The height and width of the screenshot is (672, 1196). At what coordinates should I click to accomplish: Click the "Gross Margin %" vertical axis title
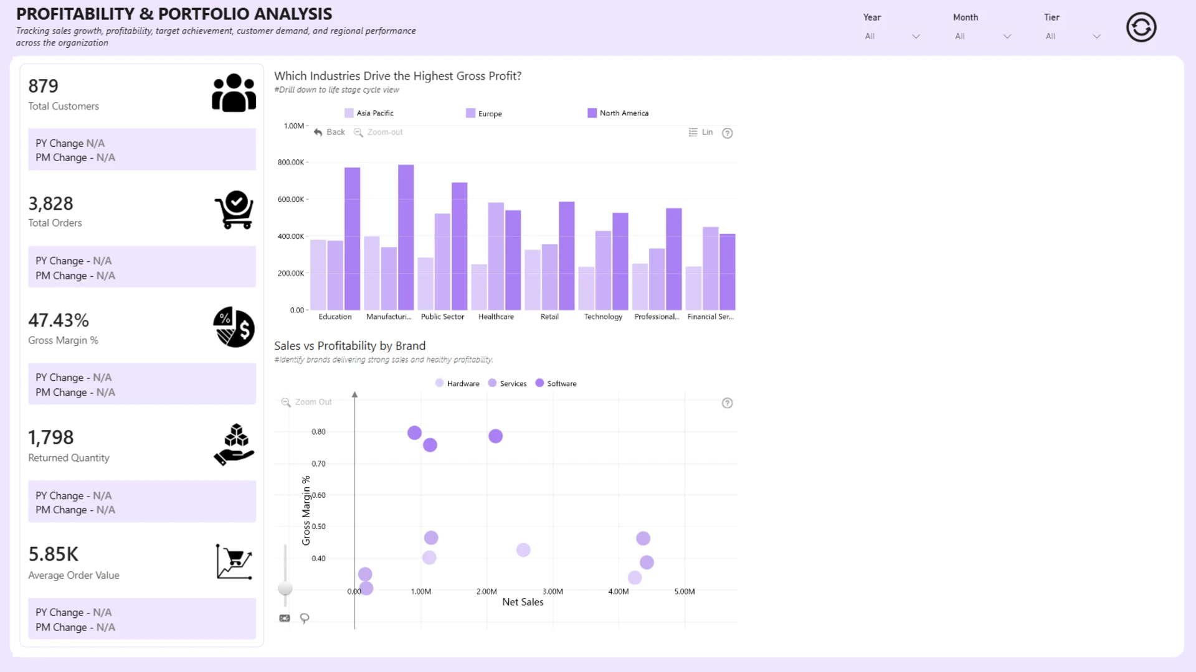click(x=306, y=511)
